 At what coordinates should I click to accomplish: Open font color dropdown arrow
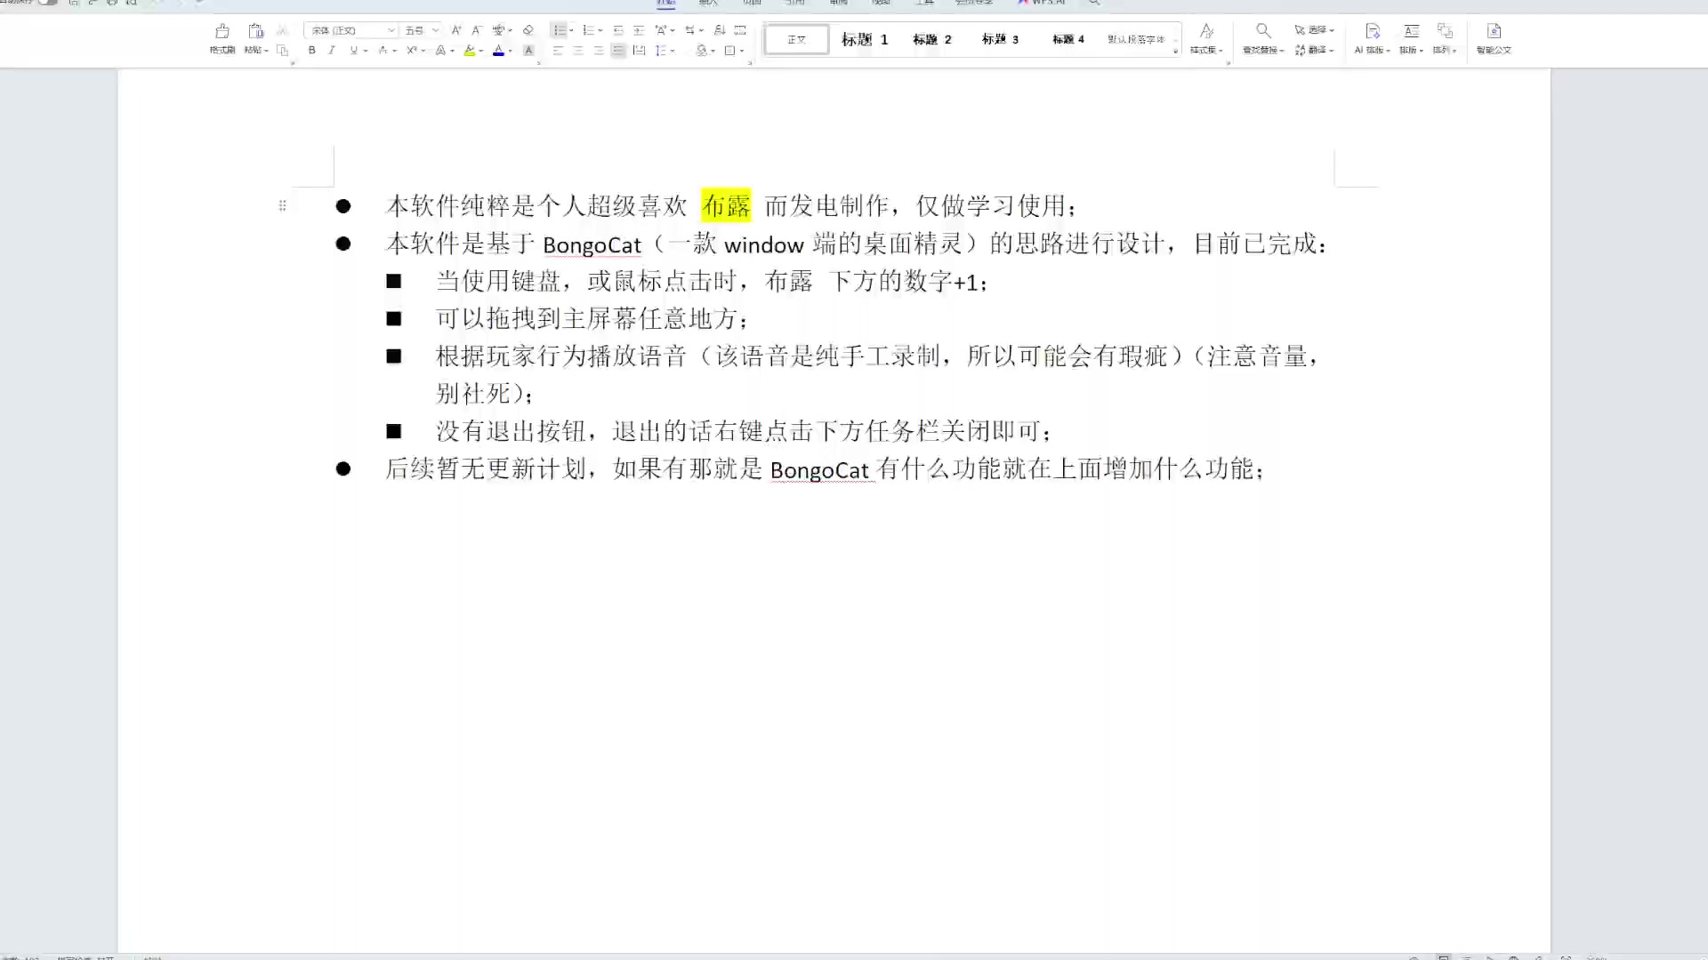(511, 51)
